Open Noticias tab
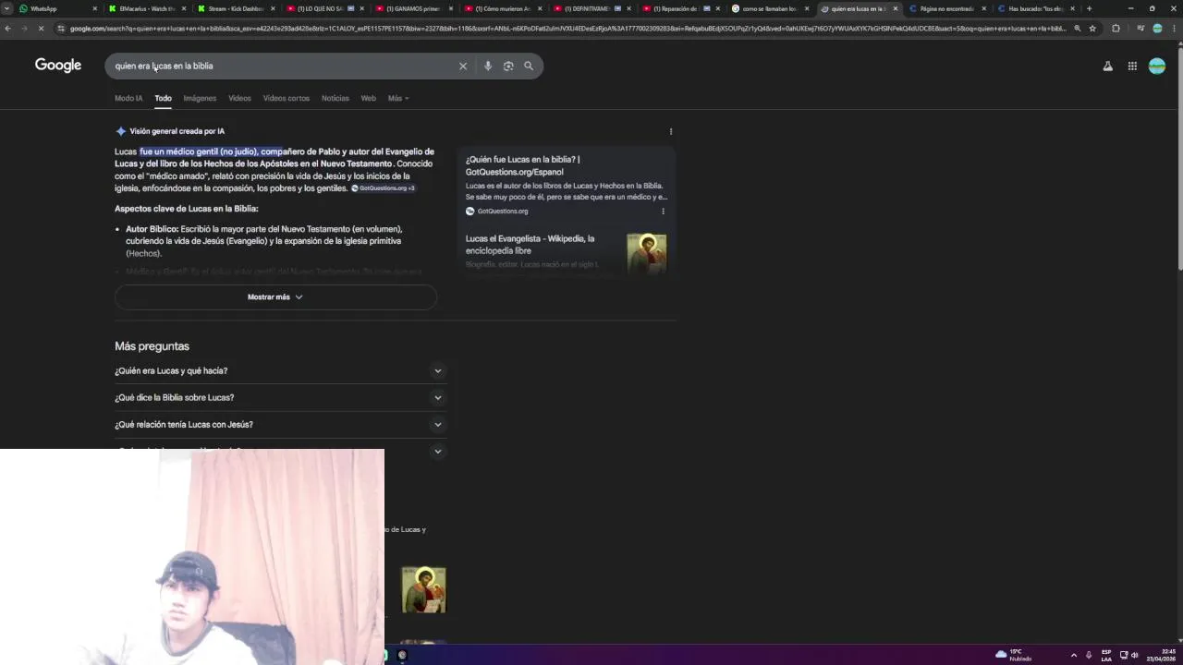 335,98
